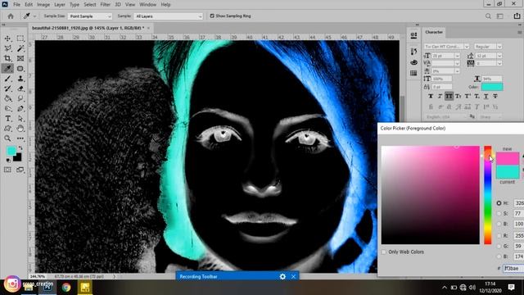Image resolution: width=524 pixels, height=295 pixels.
Task: Open Recording Toolbar settings gear
Action: (282, 277)
